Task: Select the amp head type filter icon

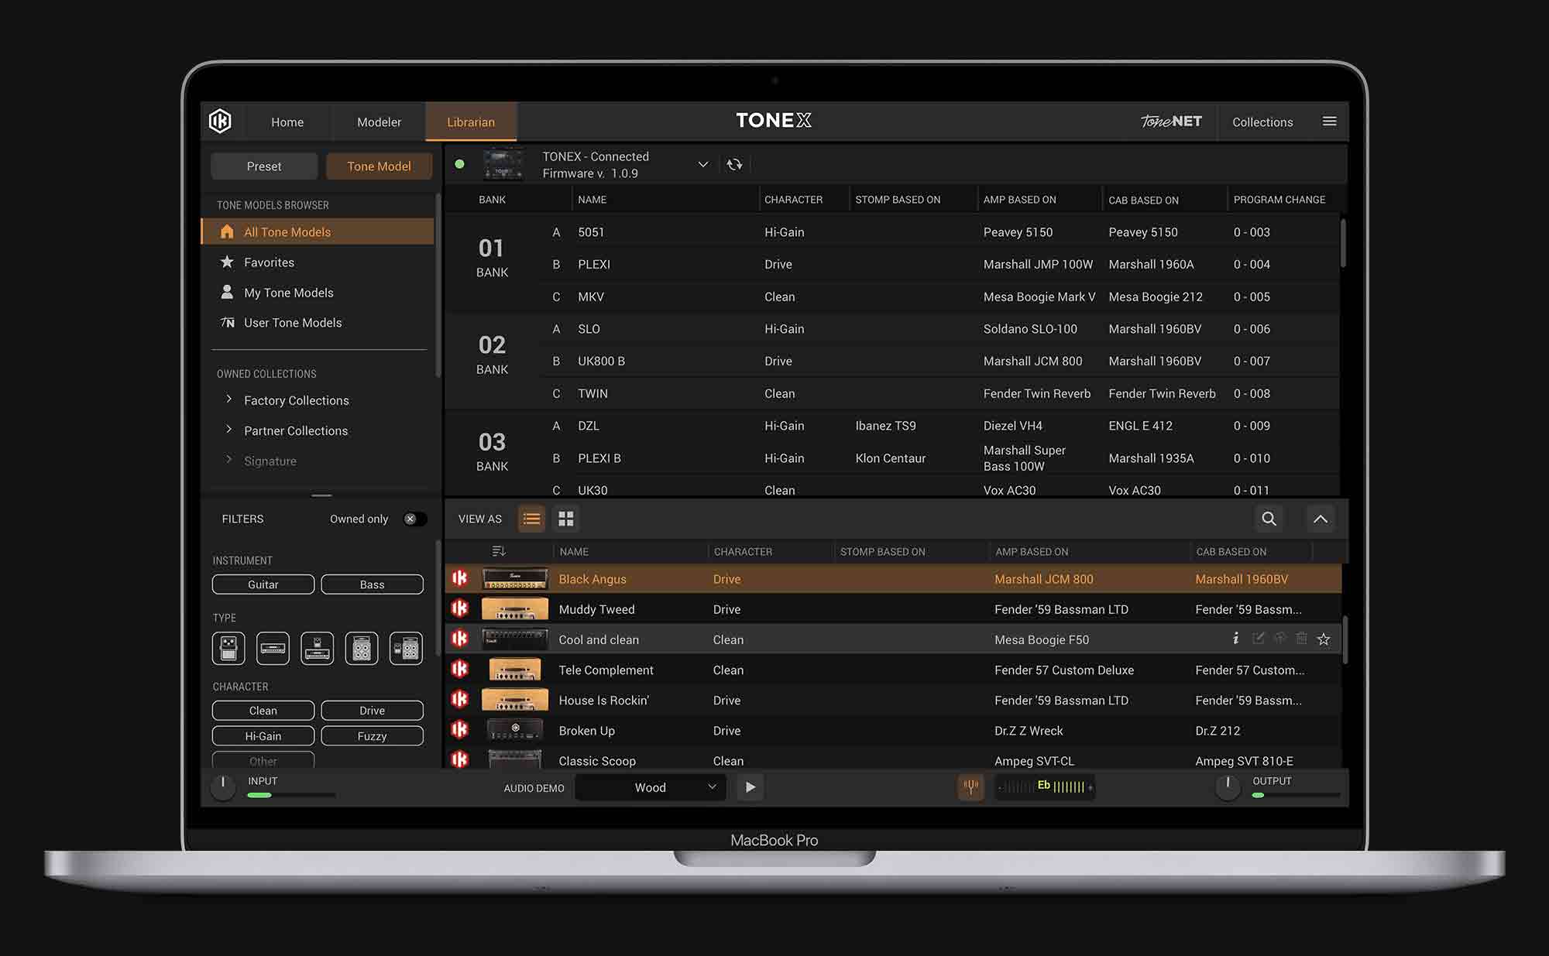Action: pyautogui.click(x=273, y=648)
